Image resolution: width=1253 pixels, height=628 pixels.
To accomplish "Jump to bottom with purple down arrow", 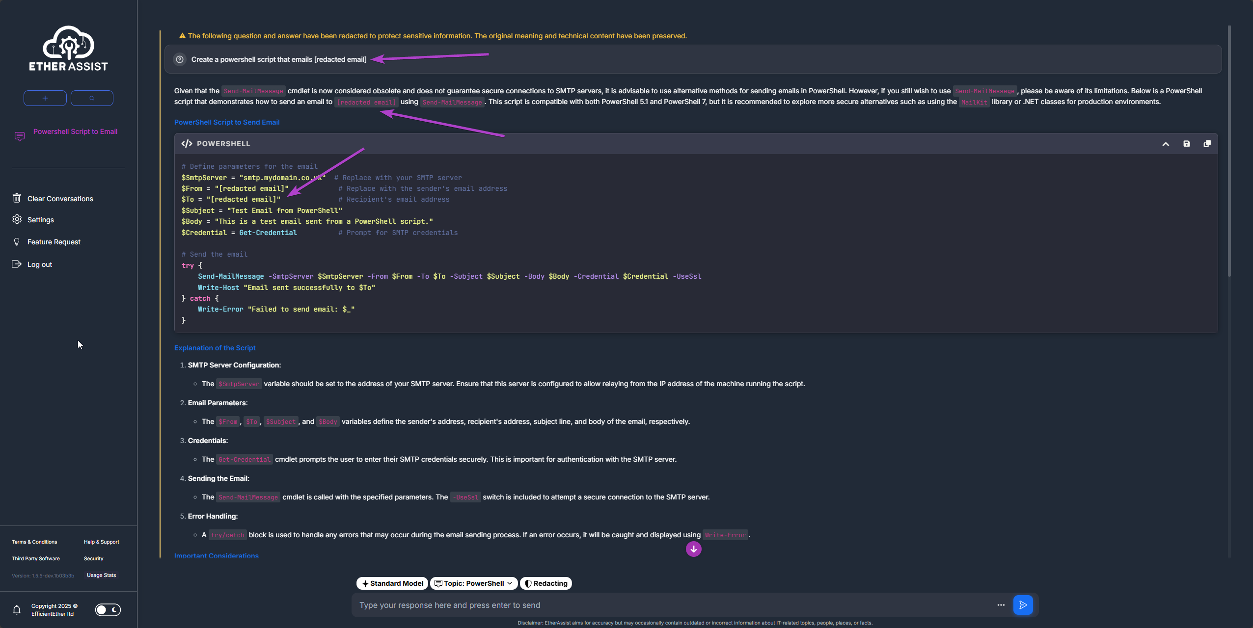I will click(x=693, y=549).
